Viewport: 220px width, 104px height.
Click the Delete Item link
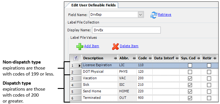[129, 46]
